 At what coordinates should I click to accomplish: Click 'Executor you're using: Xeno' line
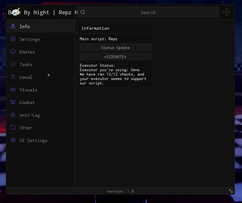coord(110,70)
